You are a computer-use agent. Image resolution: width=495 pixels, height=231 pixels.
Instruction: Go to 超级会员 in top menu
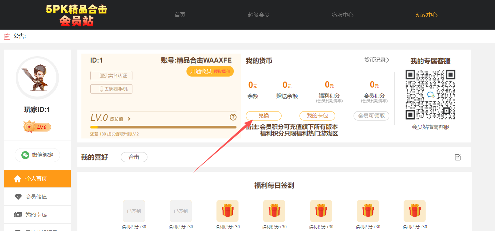coord(258,15)
